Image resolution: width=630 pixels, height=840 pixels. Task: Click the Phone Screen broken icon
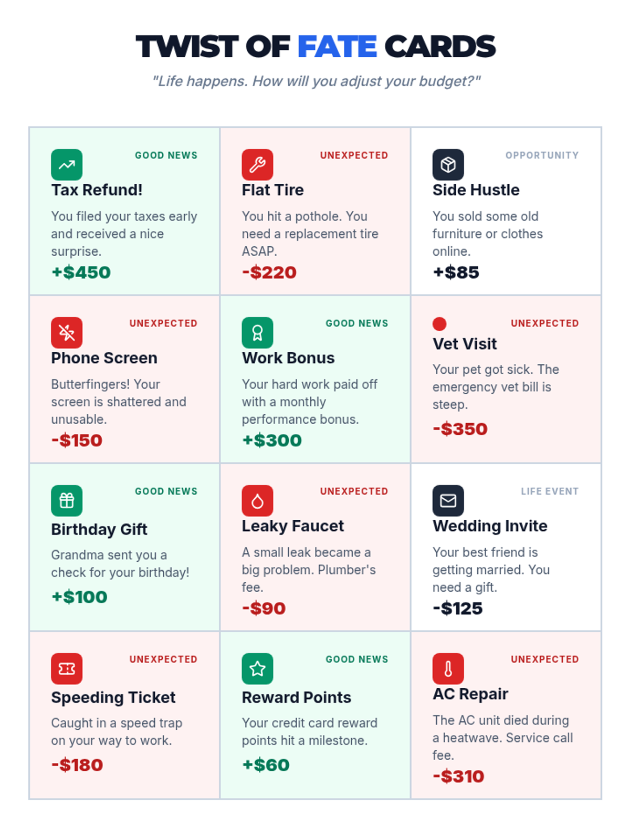(x=67, y=333)
